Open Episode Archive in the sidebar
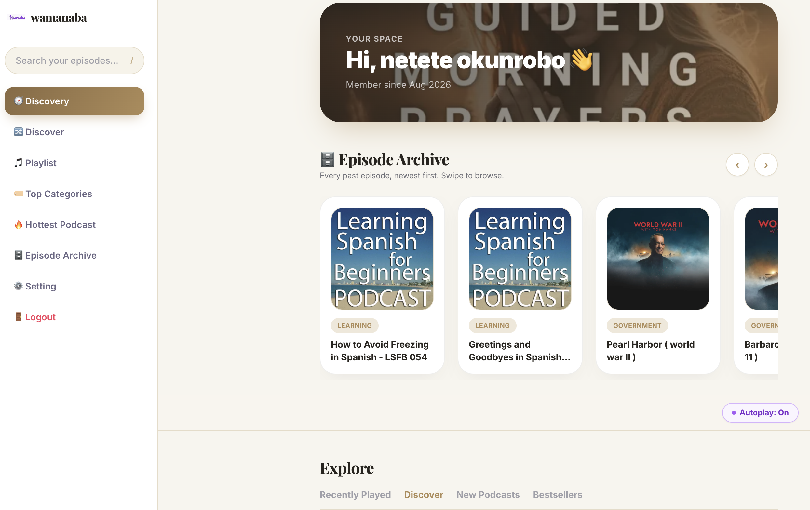Viewport: 810px width, 510px height. pos(74,255)
